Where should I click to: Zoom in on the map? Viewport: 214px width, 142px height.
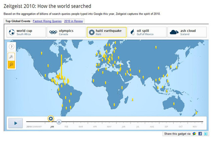click(x=11, y=57)
